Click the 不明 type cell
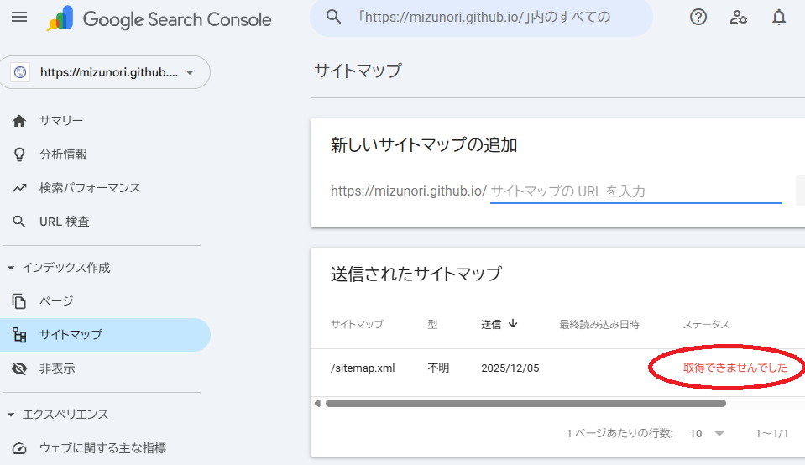Image resolution: width=805 pixels, height=465 pixels. 438,368
